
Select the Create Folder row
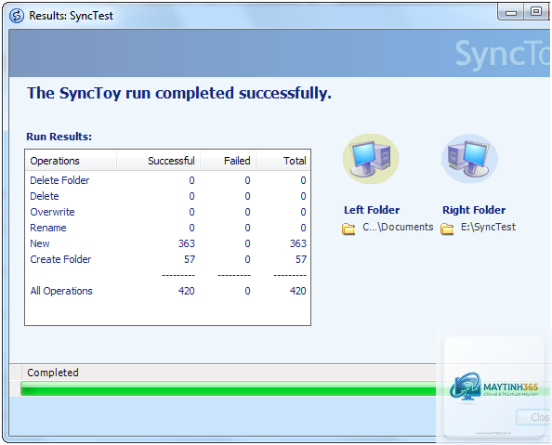click(168, 259)
